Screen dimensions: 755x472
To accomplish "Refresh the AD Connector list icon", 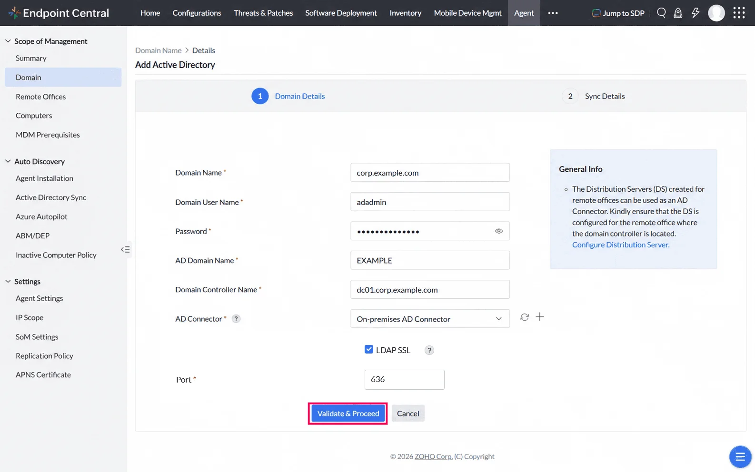I will pos(525,317).
